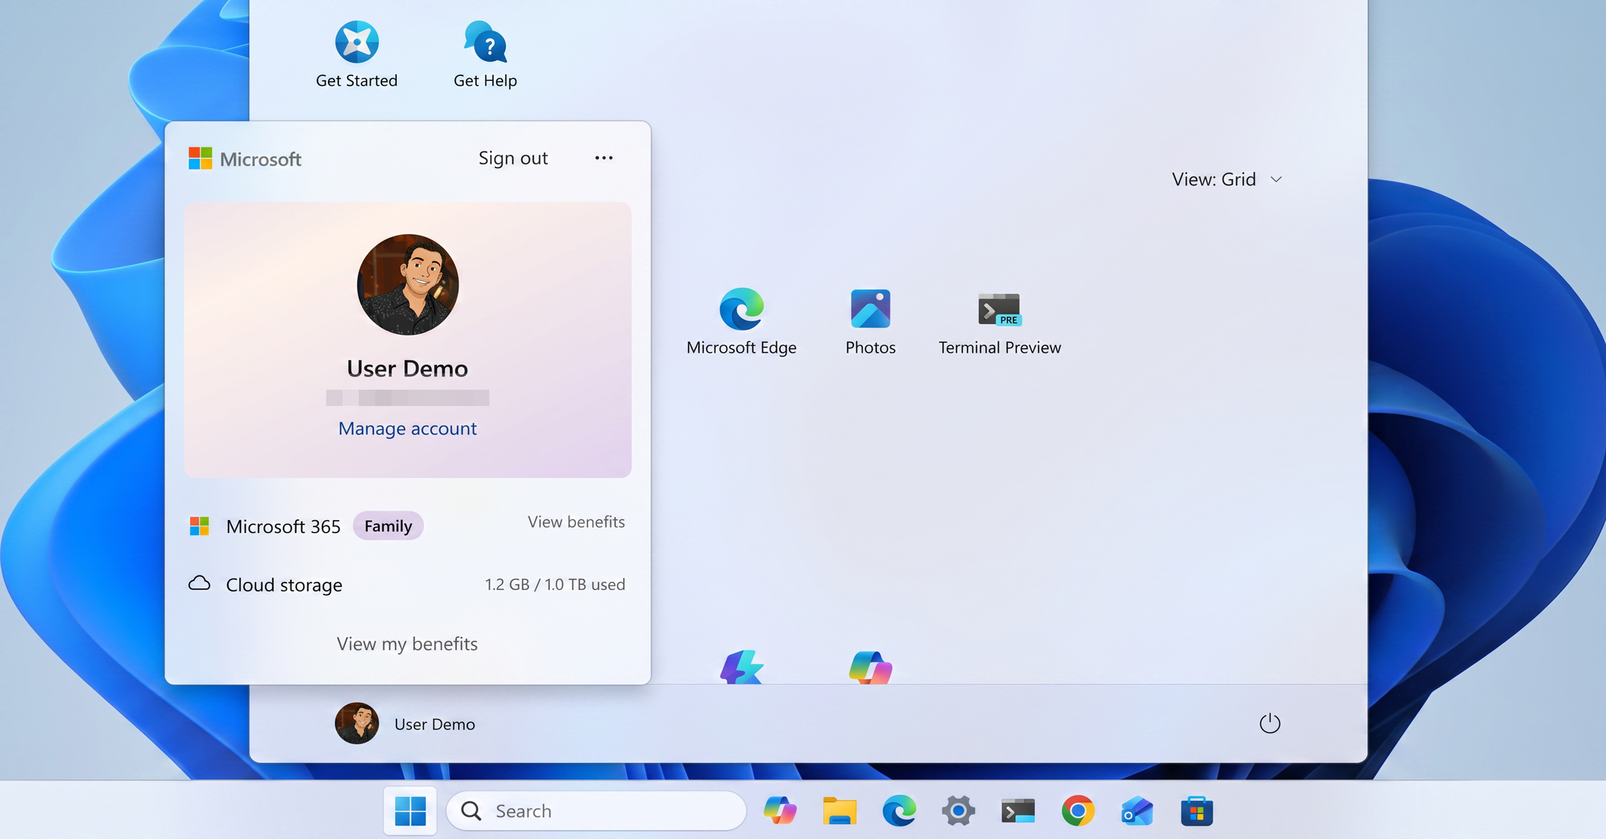The width and height of the screenshot is (1606, 839).
Task: Click the View benefits link
Action: pos(576,521)
